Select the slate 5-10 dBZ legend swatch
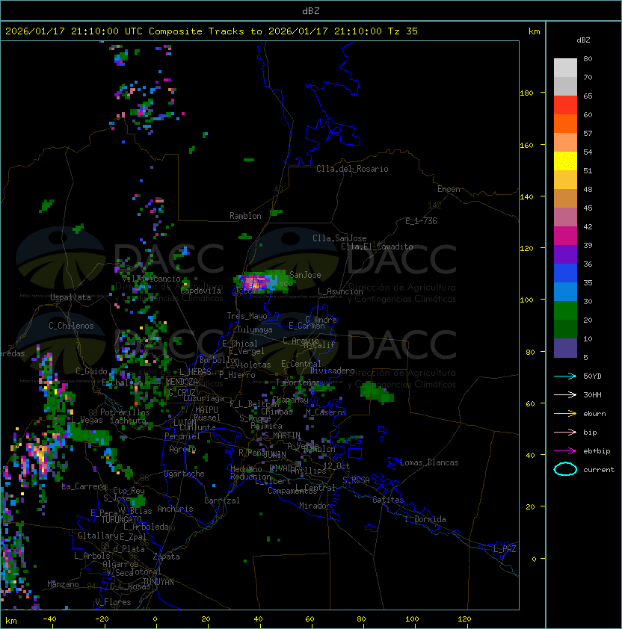This screenshot has height=629, width=622. (x=565, y=348)
